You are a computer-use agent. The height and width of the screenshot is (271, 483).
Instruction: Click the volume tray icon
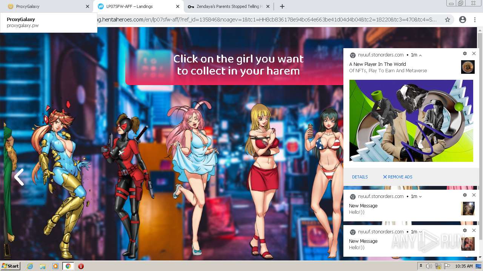pyautogui.click(x=429, y=266)
